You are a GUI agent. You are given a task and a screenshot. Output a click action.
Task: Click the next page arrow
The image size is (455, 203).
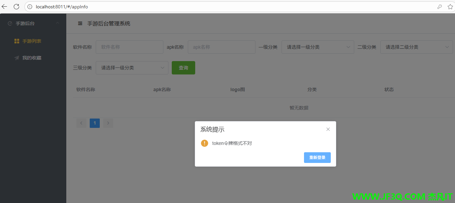point(108,123)
